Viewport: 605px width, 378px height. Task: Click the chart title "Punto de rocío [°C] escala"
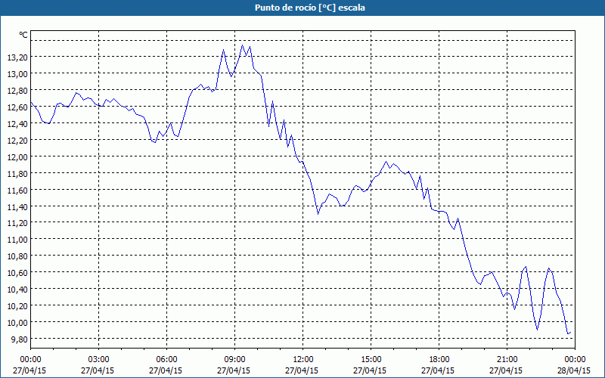tap(310, 8)
